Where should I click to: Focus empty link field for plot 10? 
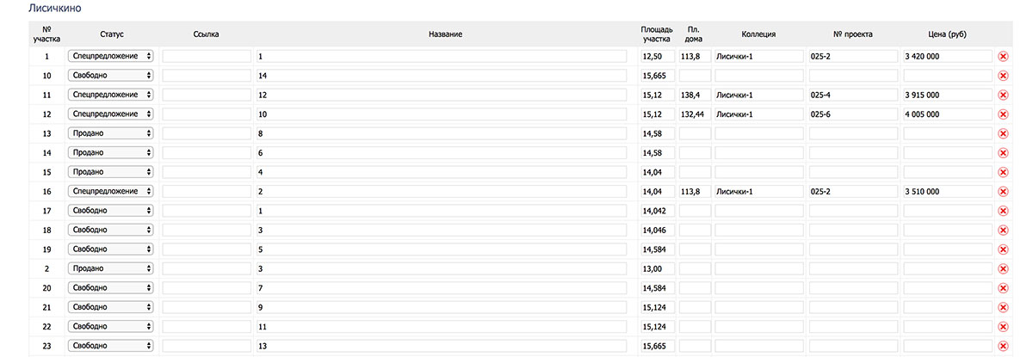point(207,76)
